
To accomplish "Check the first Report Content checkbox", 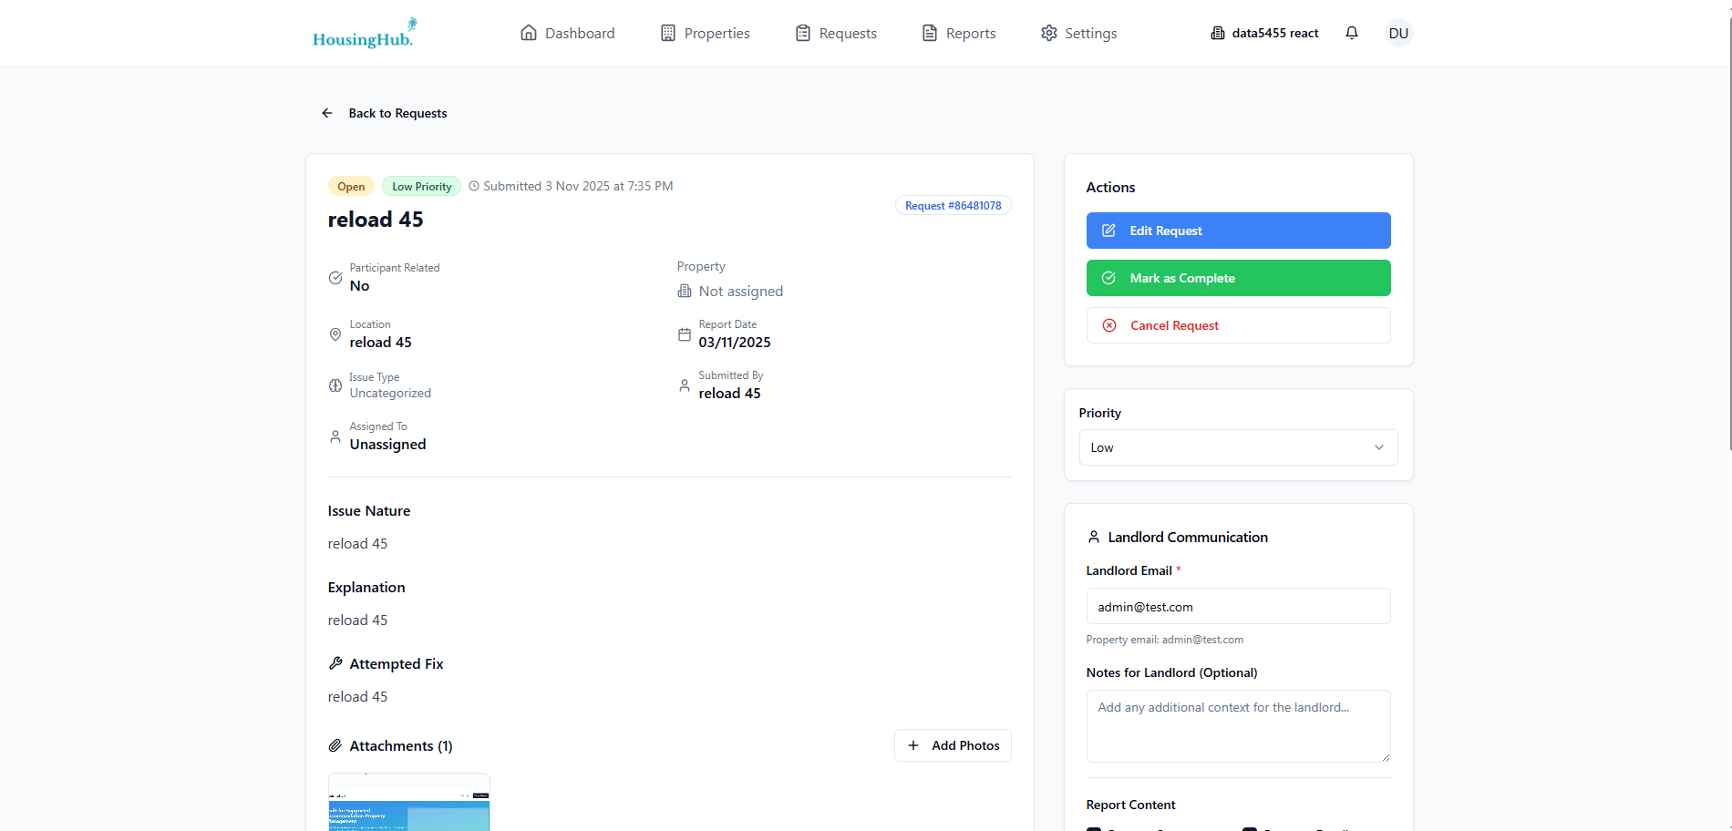I will tap(1093, 828).
